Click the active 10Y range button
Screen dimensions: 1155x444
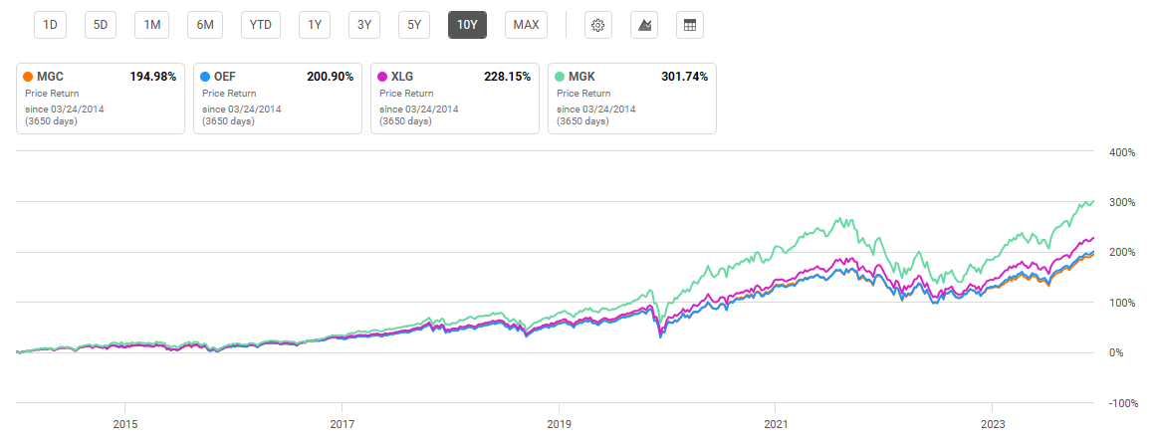pyautogui.click(x=467, y=25)
